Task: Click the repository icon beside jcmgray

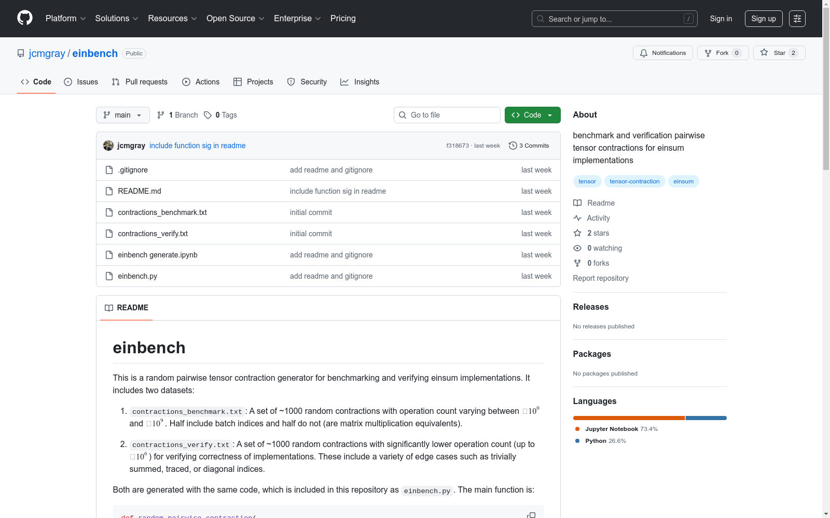Action: (21, 53)
